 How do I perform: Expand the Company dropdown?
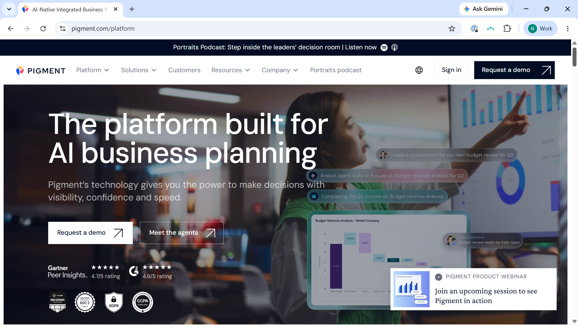coord(280,70)
